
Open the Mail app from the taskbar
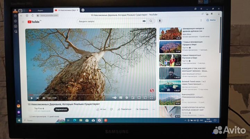click(x=93, y=120)
